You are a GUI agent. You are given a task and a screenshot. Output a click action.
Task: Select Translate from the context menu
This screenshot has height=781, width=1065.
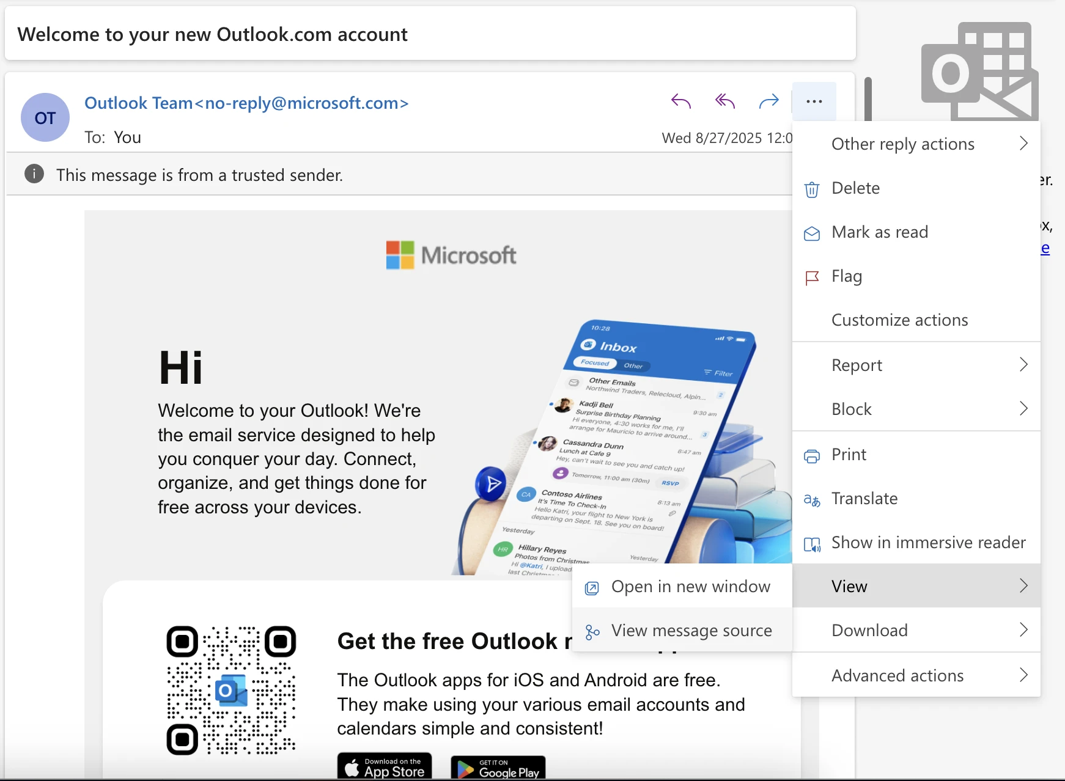tap(864, 499)
